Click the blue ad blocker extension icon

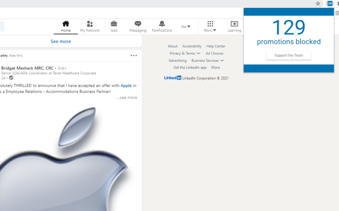pos(330,4)
